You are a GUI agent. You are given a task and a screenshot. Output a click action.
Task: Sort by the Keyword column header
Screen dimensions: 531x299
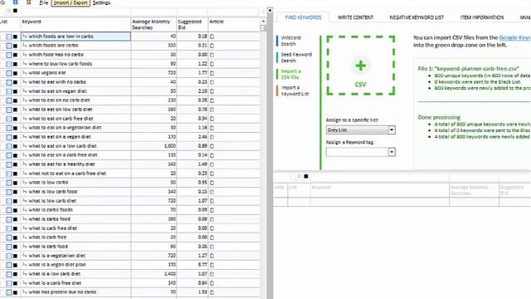coord(76,24)
